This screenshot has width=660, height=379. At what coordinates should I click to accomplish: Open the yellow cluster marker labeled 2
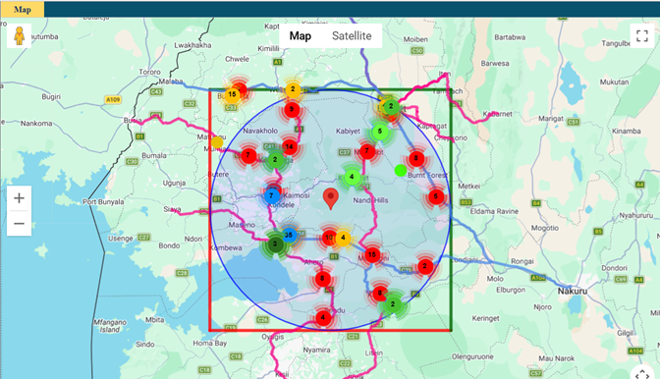coord(293,89)
